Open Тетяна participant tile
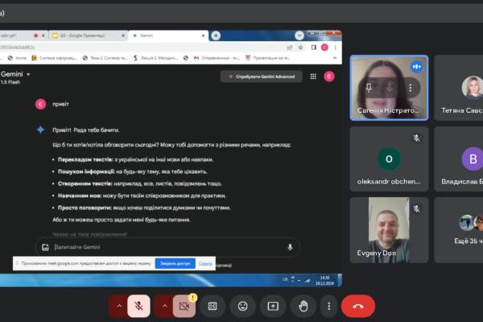The height and width of the screenshot is (322, 483). coord(459,88)
